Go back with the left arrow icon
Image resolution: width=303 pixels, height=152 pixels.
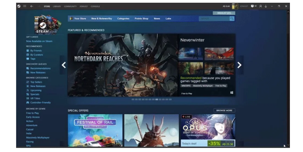click(x=32, y=6)
